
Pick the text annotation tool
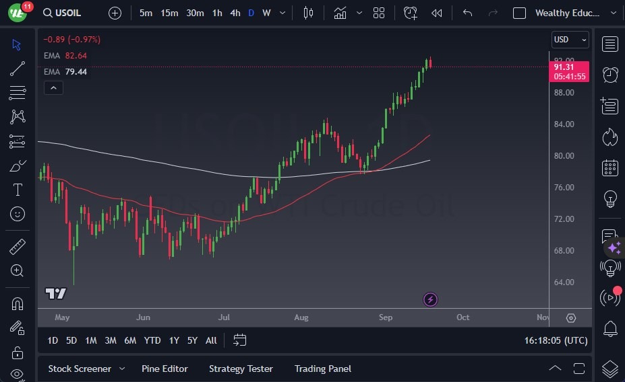point(18,190)
